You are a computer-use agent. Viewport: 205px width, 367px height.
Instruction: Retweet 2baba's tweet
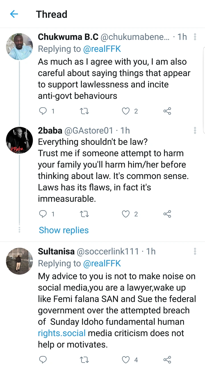(x=84, y=214)
